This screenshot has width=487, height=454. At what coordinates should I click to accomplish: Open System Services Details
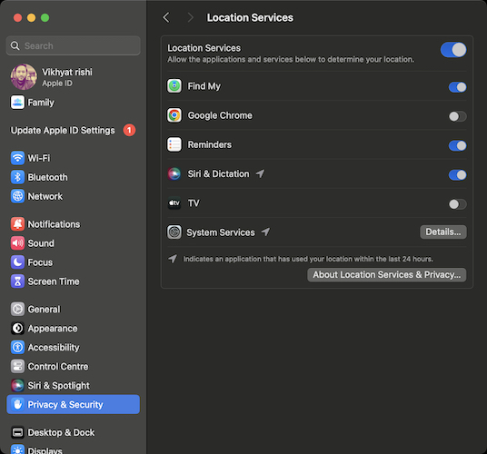pos(443,232)
